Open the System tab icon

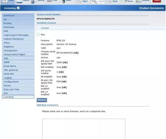click(19, 1)
